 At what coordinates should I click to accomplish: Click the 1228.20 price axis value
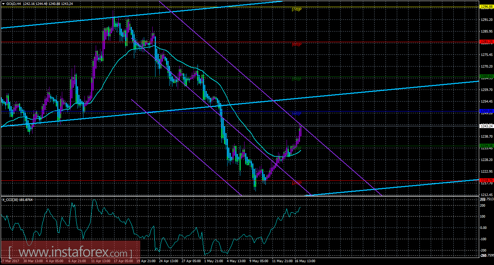tap(487, 160)
